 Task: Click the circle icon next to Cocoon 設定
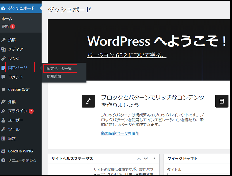pos(3,90)
